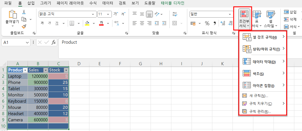Open the Format as Table (표 서식) menu
The width and height of the screenshot is (302, 131).
(257, 19)
